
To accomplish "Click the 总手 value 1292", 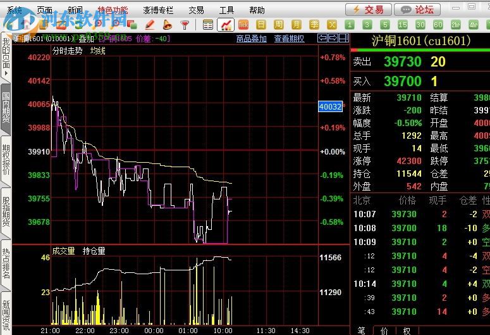I will pos(412,136).
